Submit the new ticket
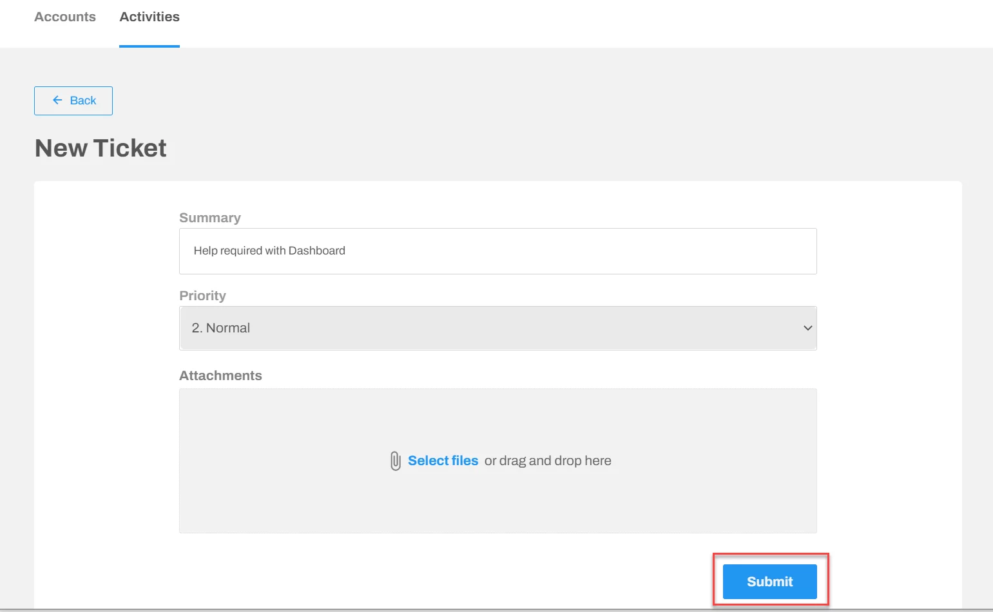993x612 pixels. [769, 582]
